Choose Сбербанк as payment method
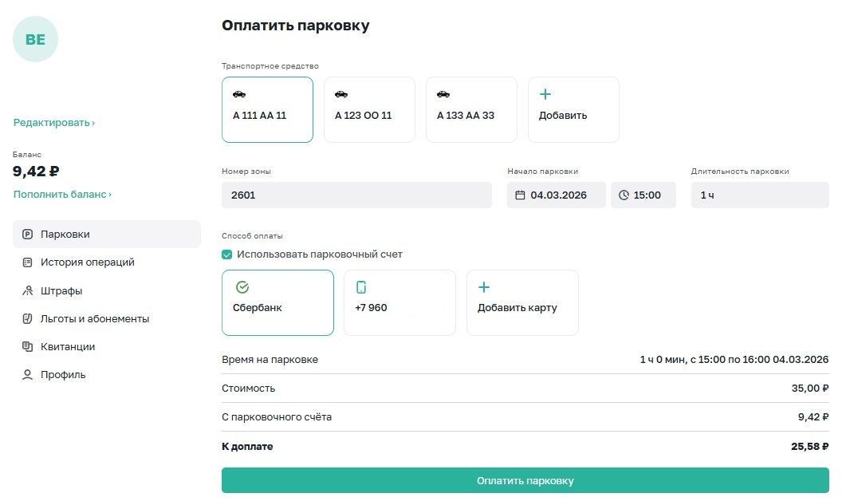This screenshot has height=501, width=850. [277, 303]
